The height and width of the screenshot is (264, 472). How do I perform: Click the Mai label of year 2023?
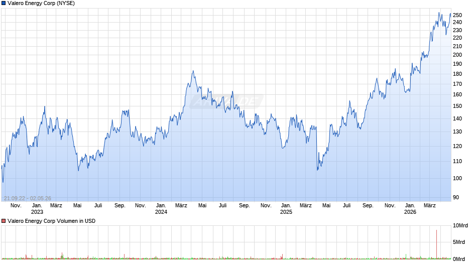[77, 206]
